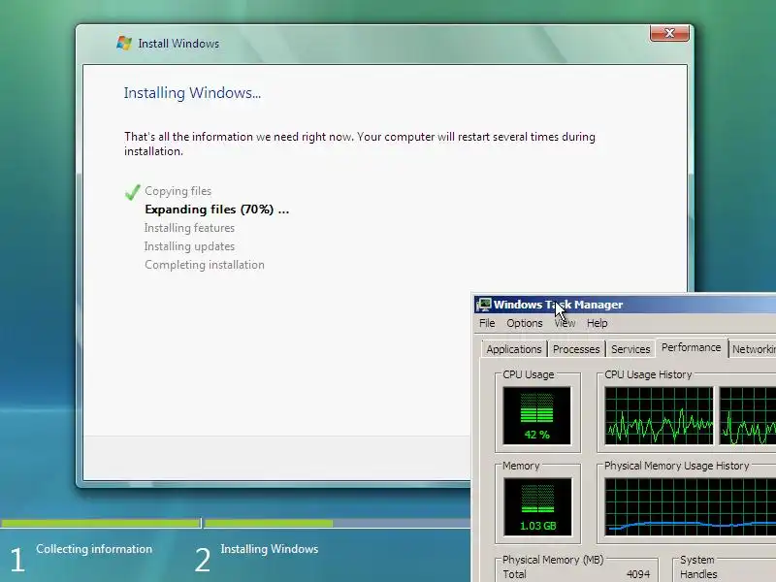Switch to the Services tab
776x582 pixels.
tap(630, 349)
